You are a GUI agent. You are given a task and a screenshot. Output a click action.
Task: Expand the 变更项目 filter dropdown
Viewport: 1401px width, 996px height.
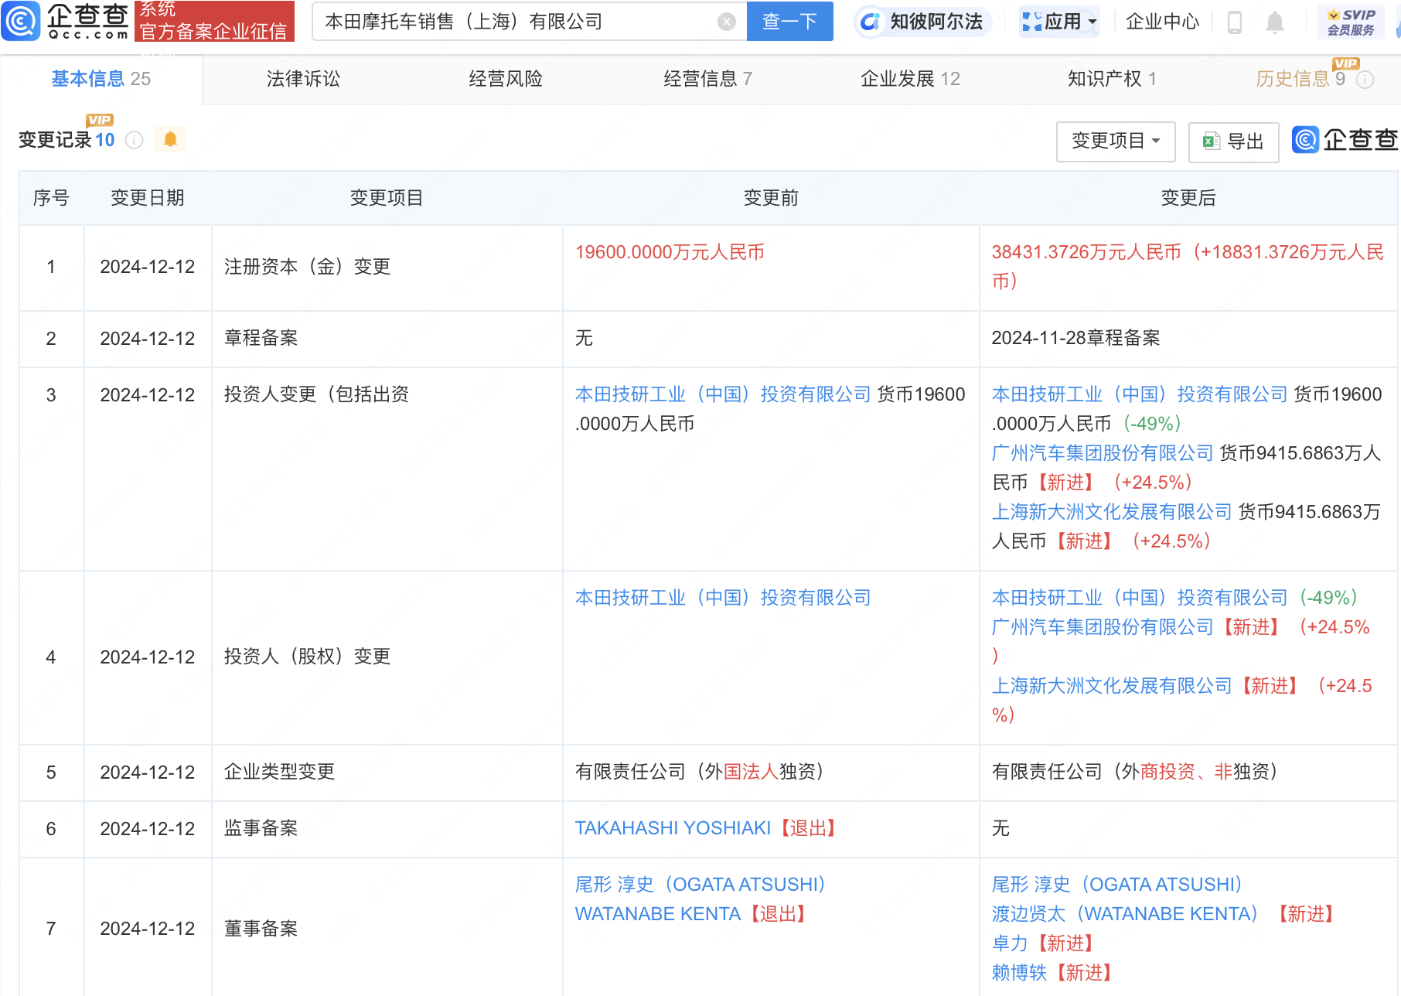coord(1116,141)
